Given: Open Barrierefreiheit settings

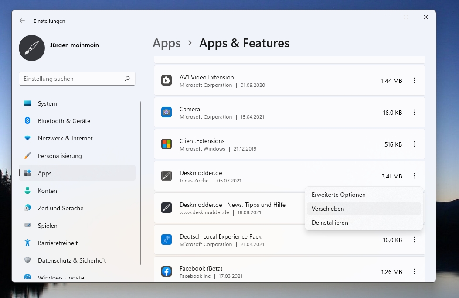Looking at the screenshot, I should pos(77,243).
